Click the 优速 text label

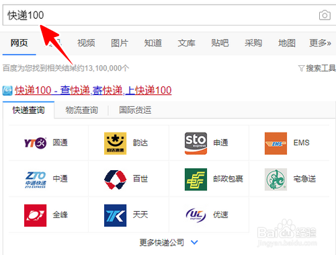pyautogui.click(x=220, y=215)
